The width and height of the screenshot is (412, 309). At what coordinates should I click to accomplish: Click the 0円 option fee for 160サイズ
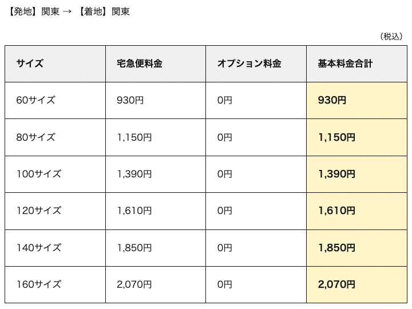[x=225, y=284]
